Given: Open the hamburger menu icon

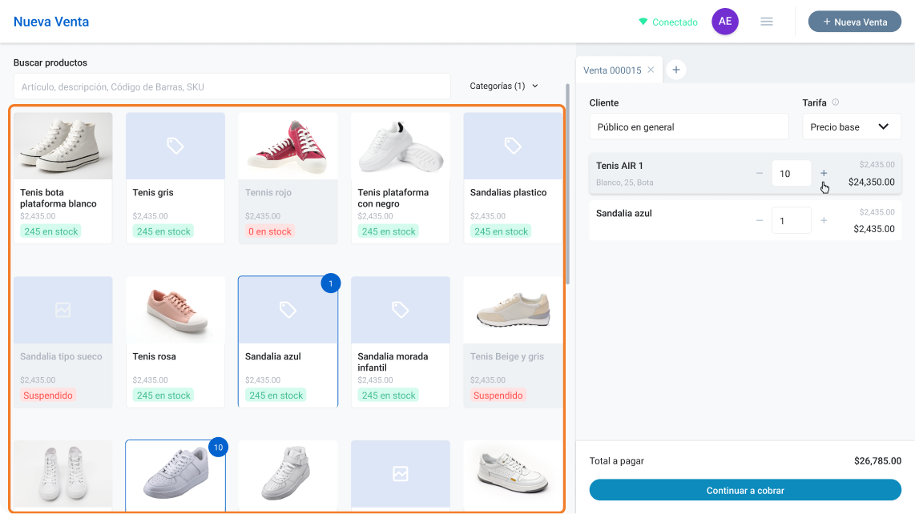Looking at the screenshot, I should 767,22.
